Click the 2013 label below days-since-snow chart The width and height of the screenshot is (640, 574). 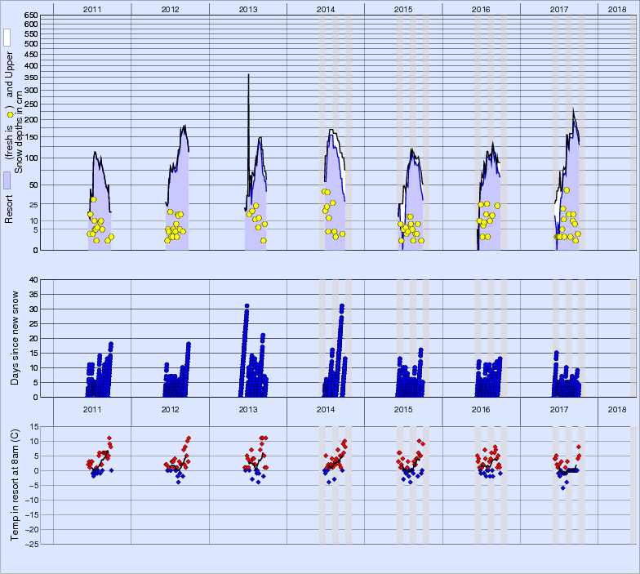click(x=248, y=410)
